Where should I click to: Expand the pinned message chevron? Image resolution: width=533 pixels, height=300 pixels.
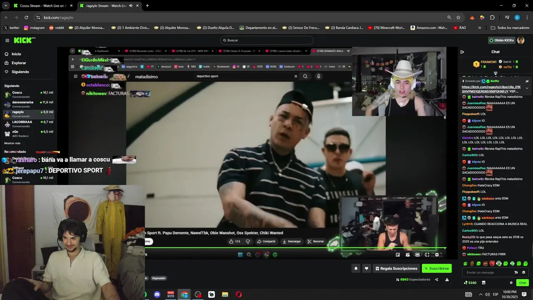point(527,88)
